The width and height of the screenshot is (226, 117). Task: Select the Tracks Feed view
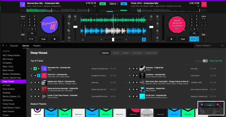coord(137,53)
